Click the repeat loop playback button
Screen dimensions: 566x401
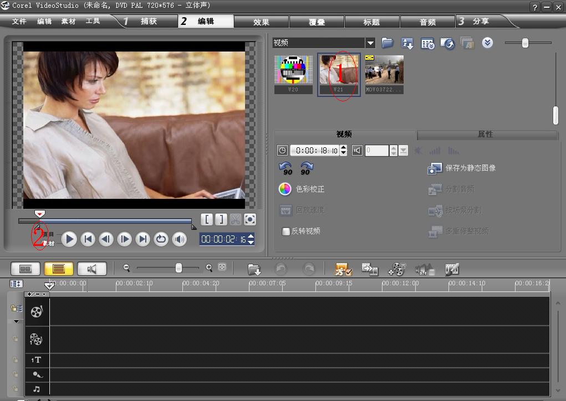coord(161,239)
